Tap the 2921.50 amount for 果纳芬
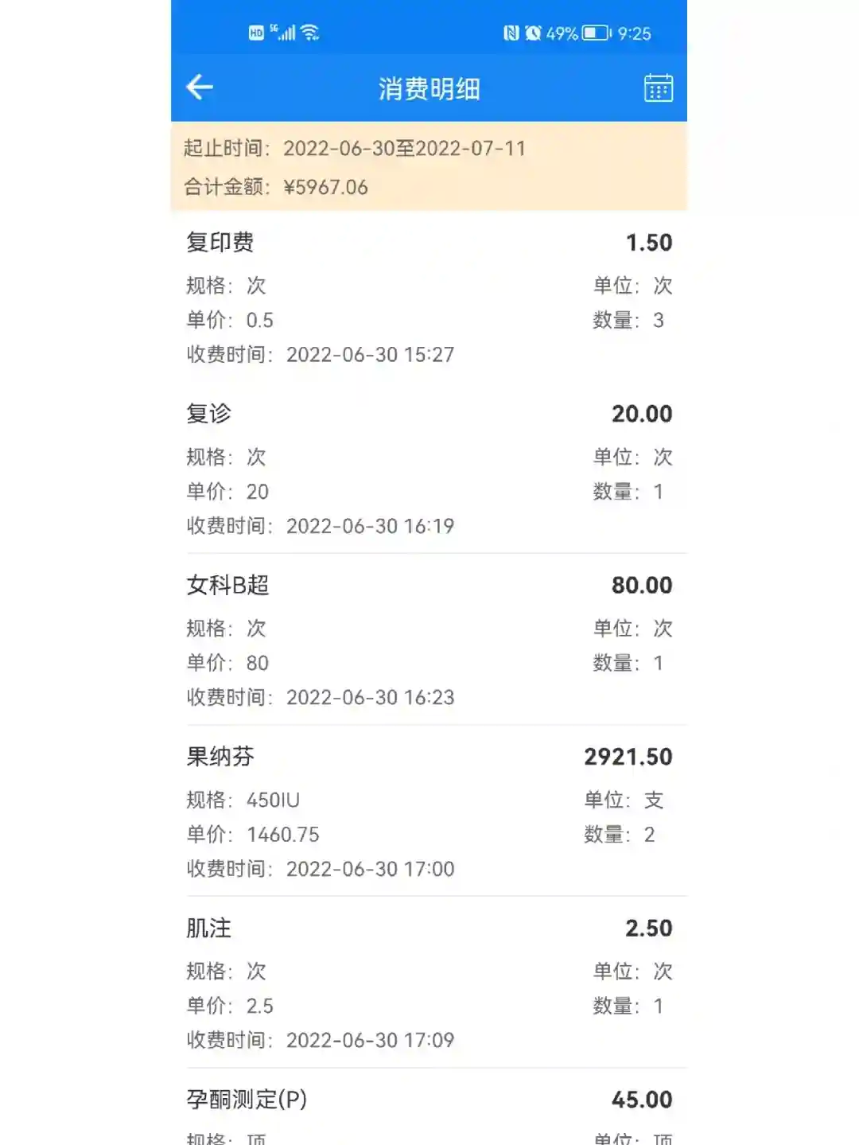The width and height of the screenshot is (859, 1145). click(x=628, y=757)
